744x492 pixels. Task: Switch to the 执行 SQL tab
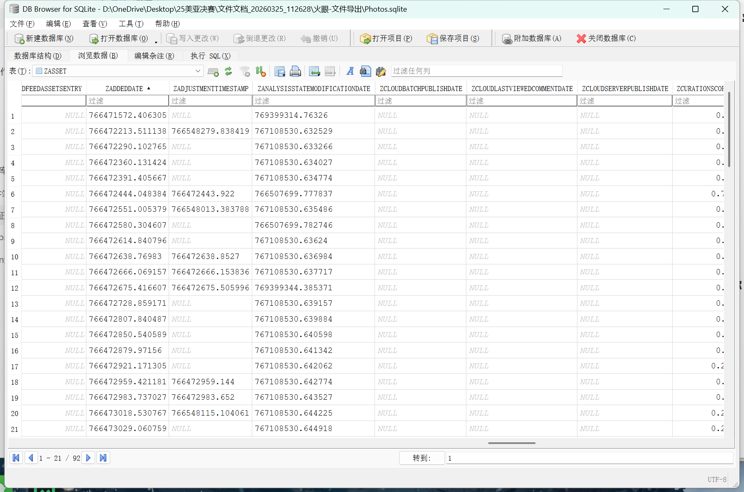click(x=210, y=56)
